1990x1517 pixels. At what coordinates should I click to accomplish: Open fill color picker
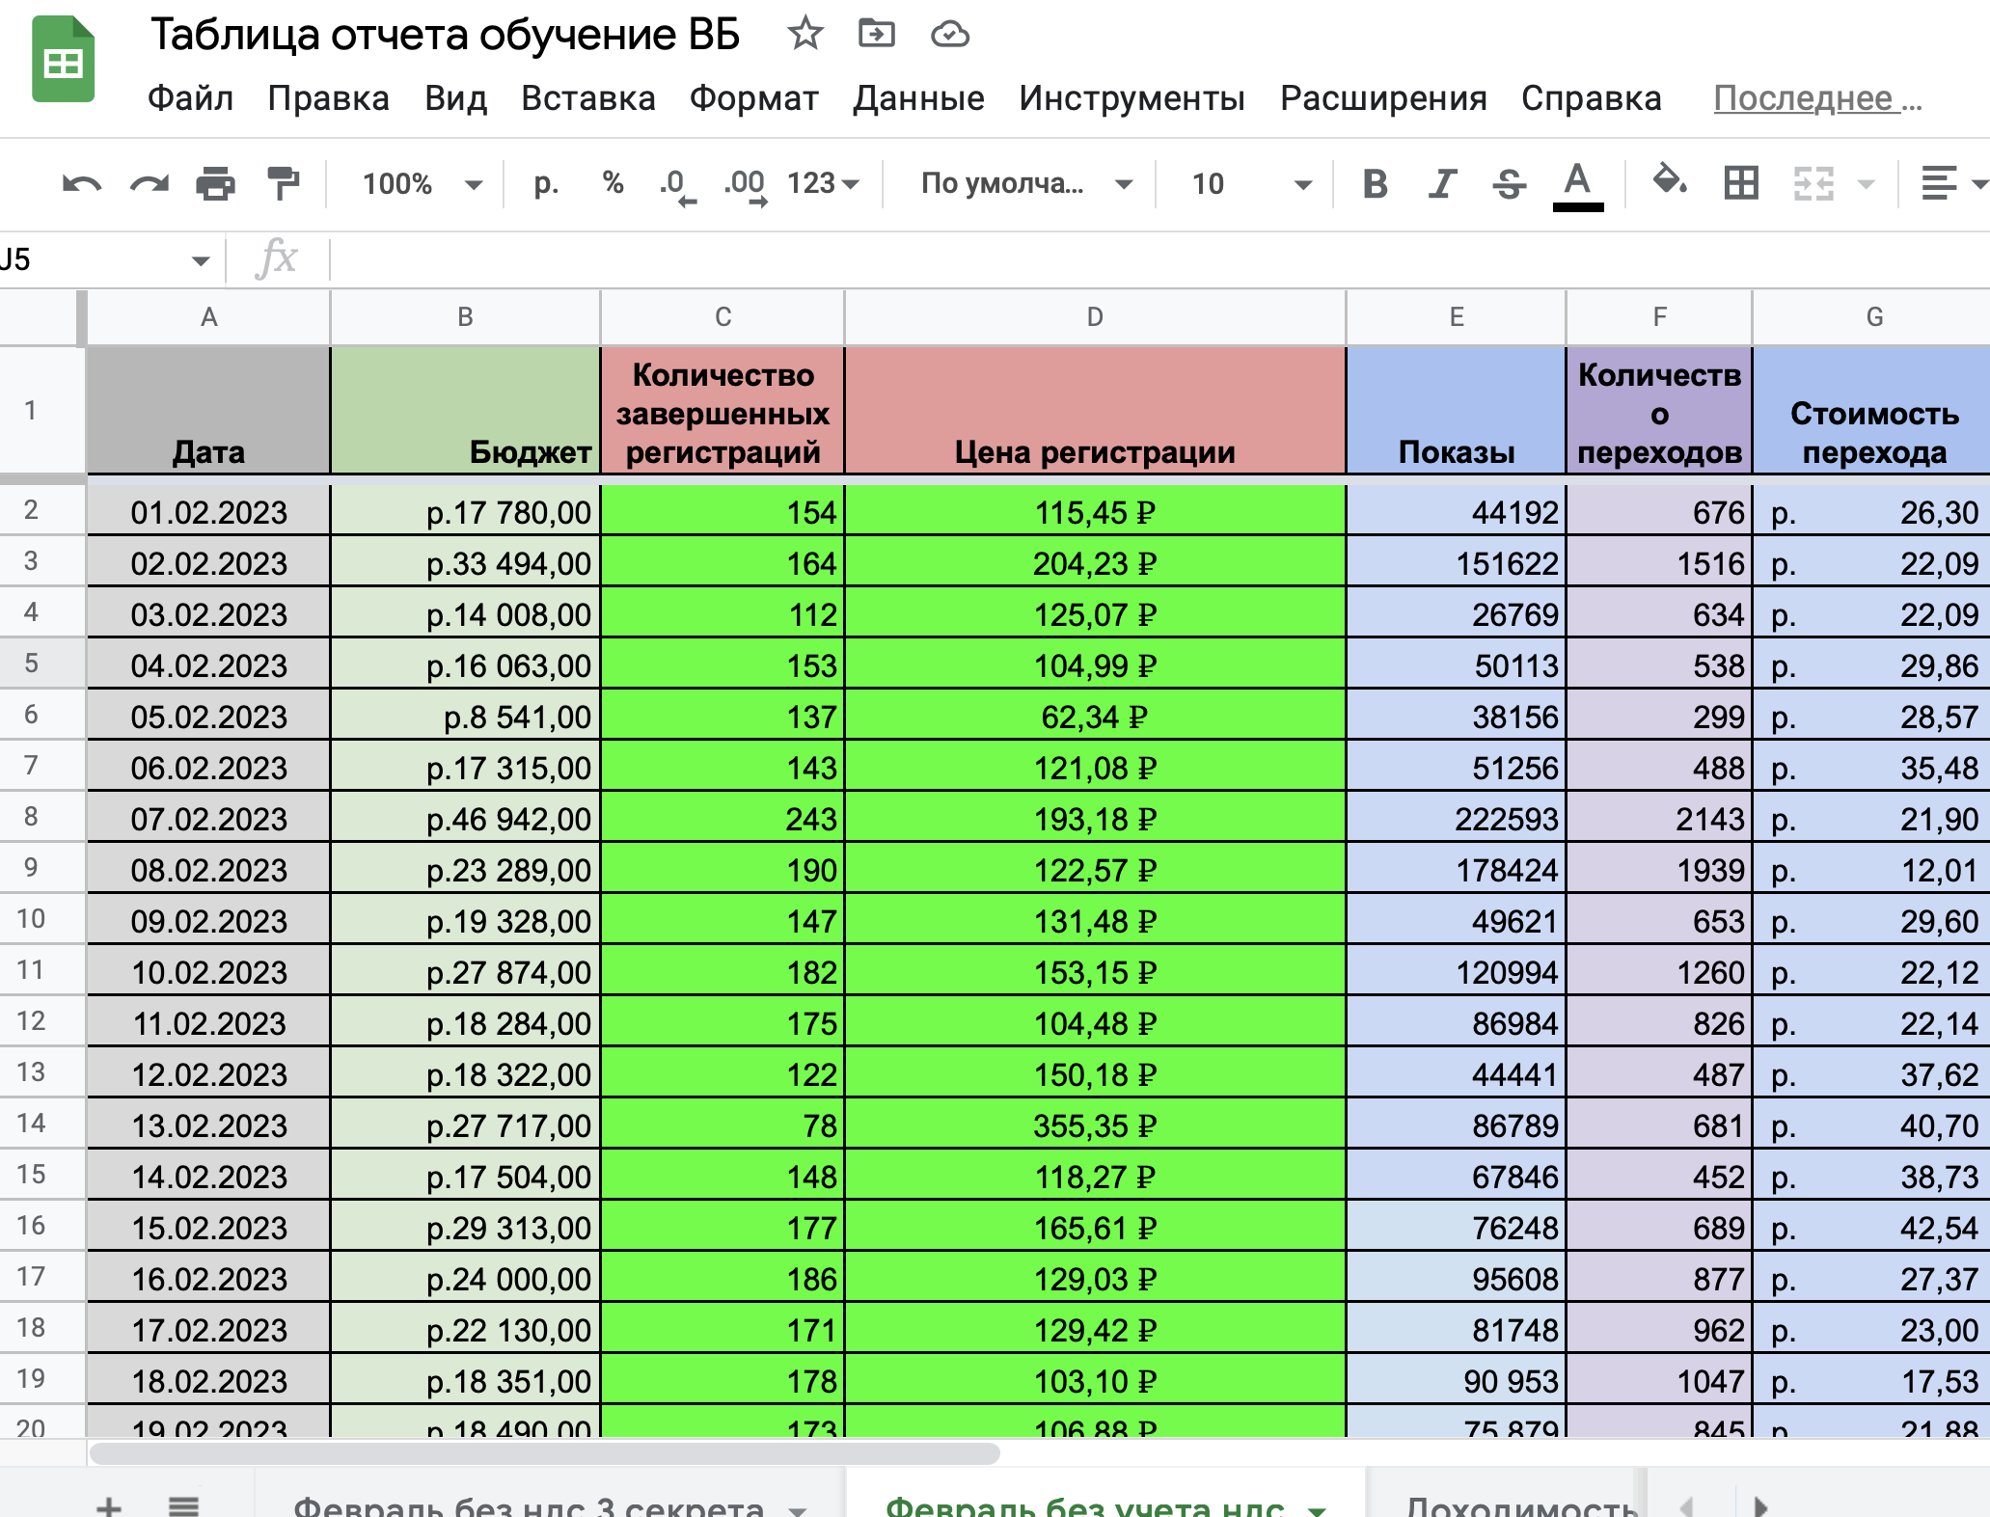(1669, 181)
